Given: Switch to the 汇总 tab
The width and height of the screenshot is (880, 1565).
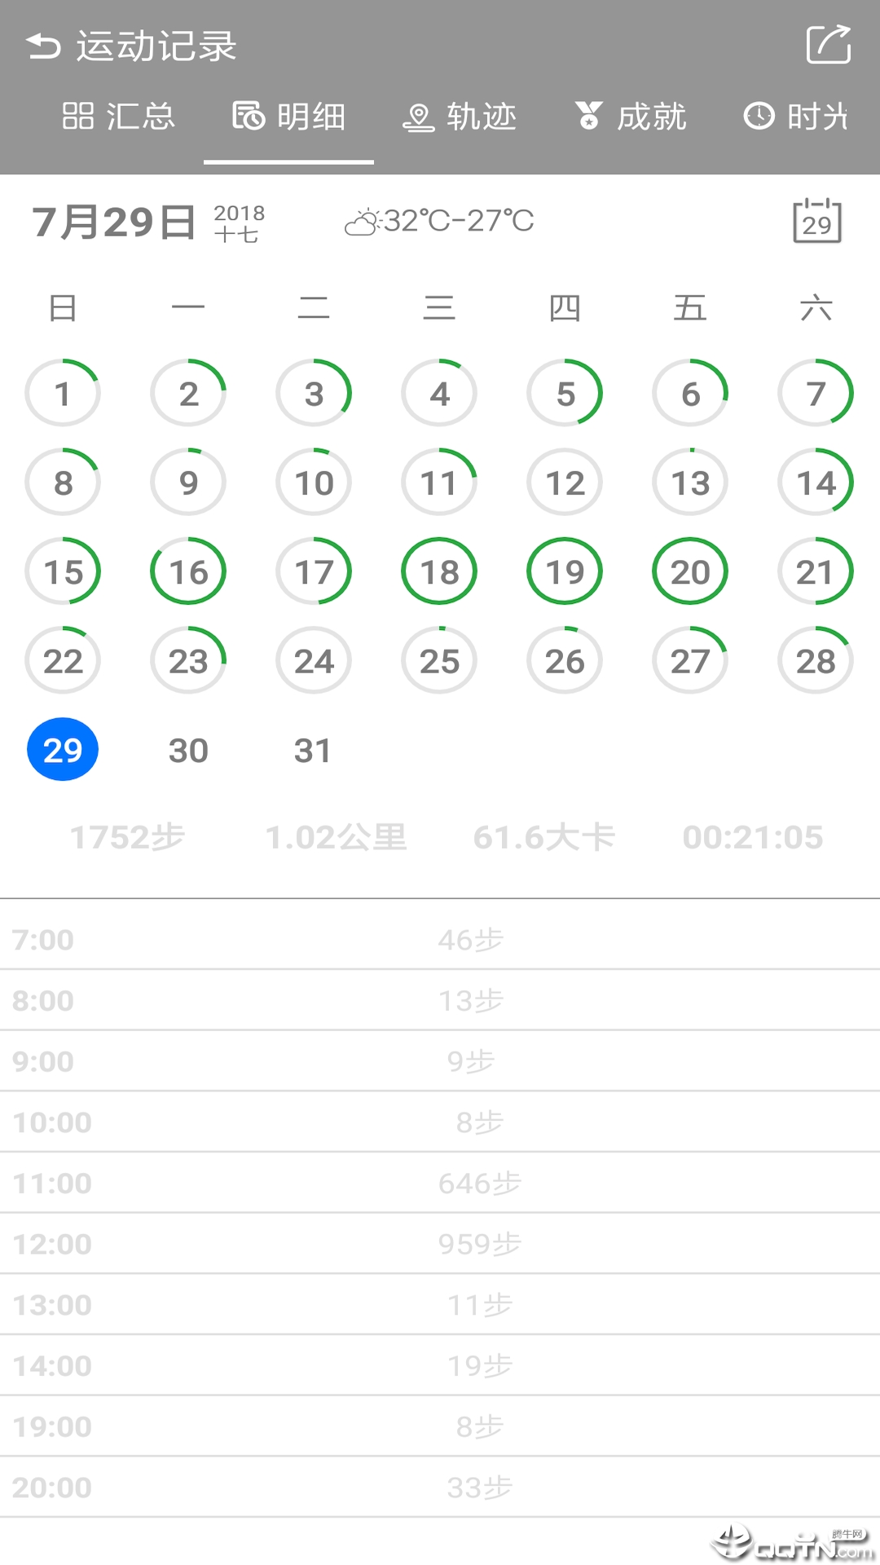Looking at the screenshot, I should [119, 117].
